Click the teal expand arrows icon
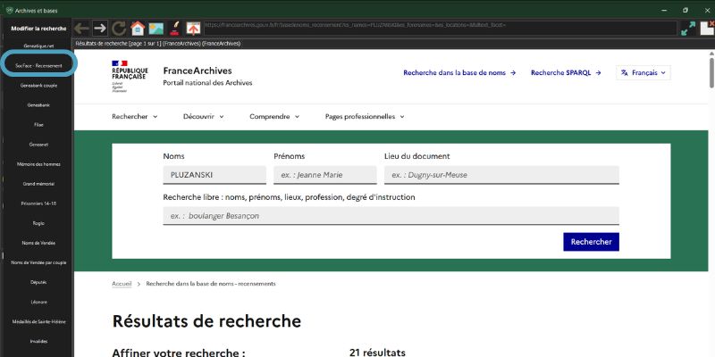The image size is (715, 357). 688,29
